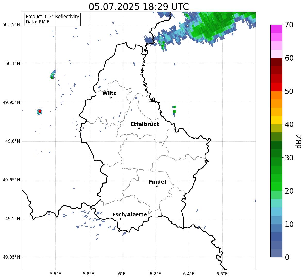Screen dimensions: 305x279
Task: Click the title 05.07.2025 18:29 UTC
Action: (x=139, y=7)
